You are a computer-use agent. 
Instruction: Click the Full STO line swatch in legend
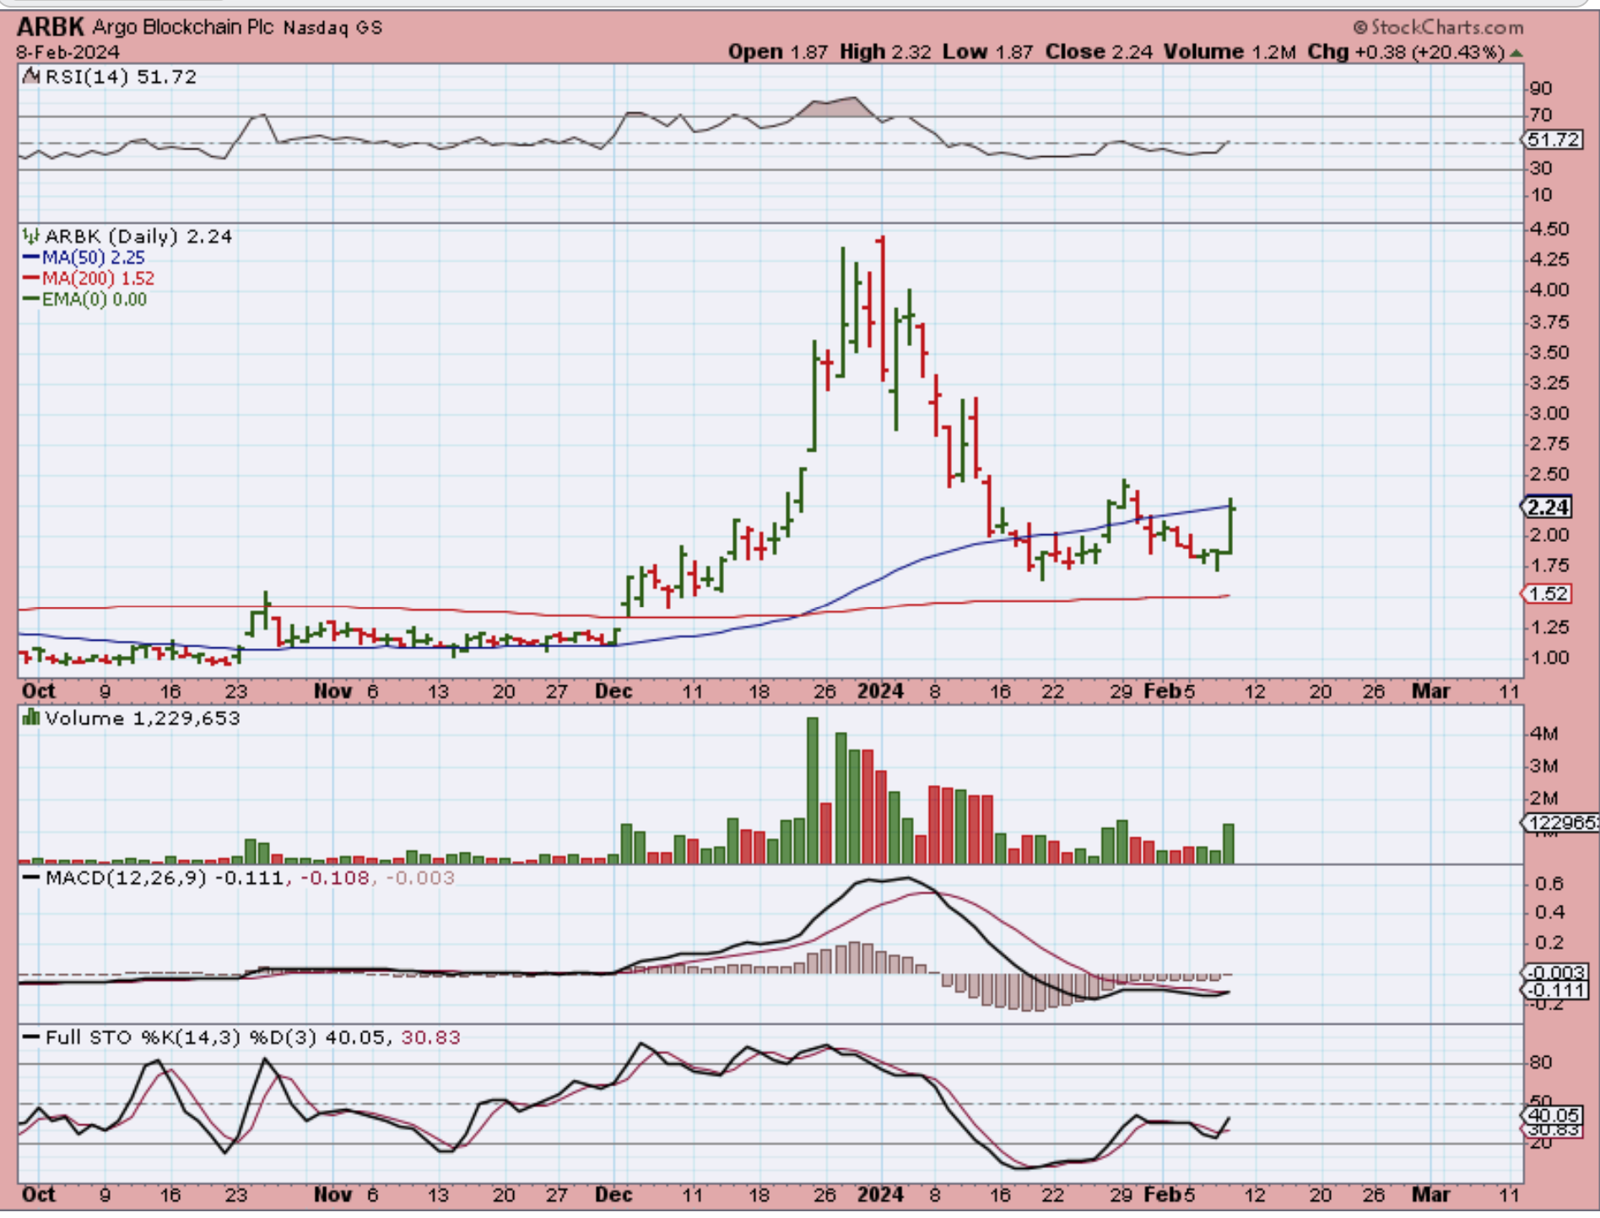click(x=31, y=1037)
